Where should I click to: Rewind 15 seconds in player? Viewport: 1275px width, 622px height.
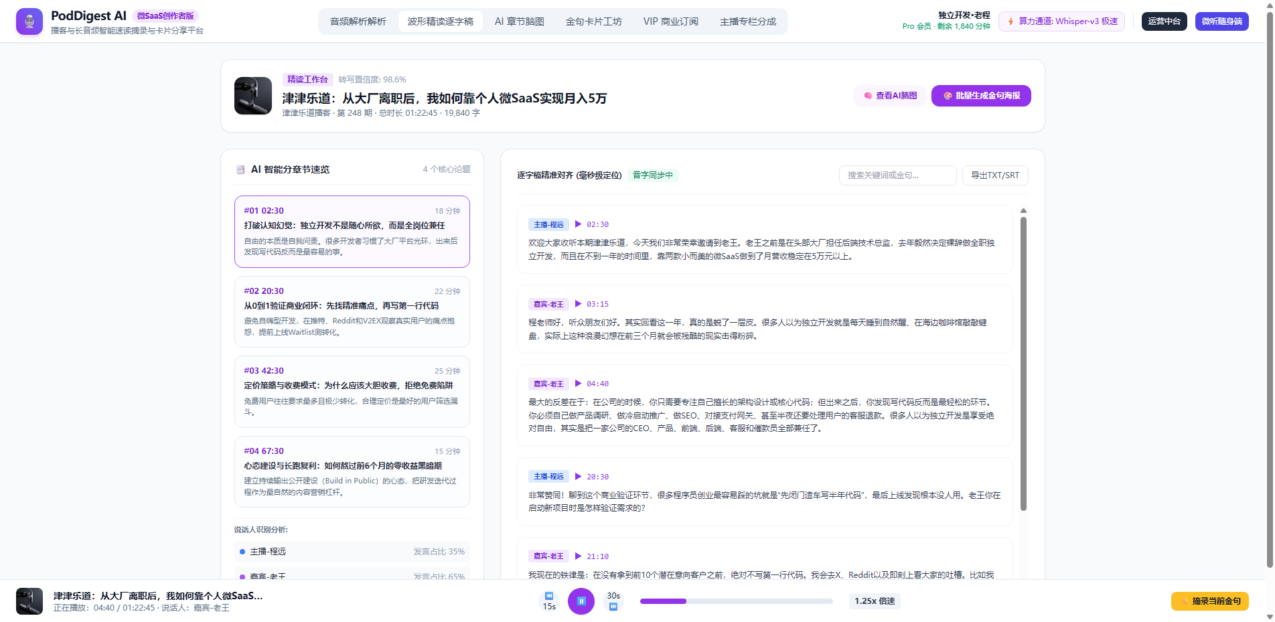pos(549,601)
